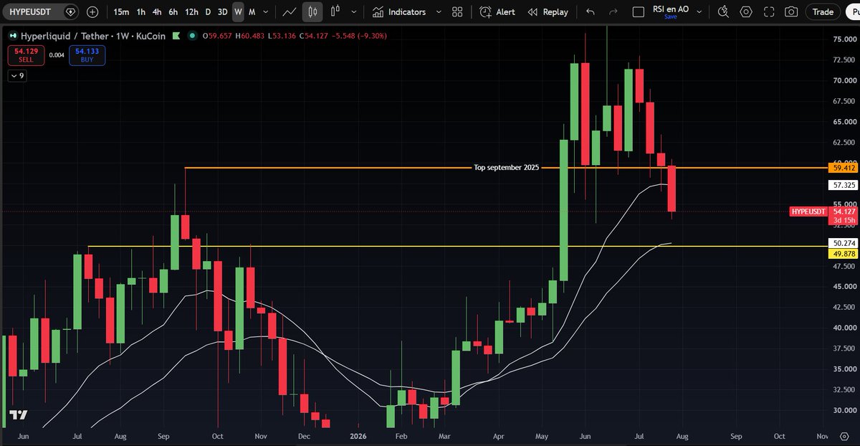Expand the collapsed indicators legend showing 9

(x=17, y=75)
